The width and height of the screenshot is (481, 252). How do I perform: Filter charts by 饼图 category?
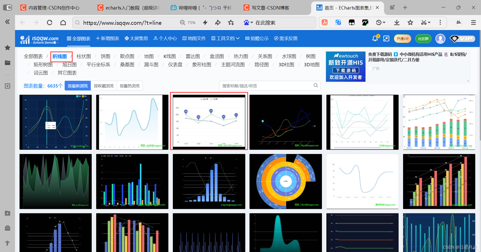pyautogui.click(x=105, y=56)
